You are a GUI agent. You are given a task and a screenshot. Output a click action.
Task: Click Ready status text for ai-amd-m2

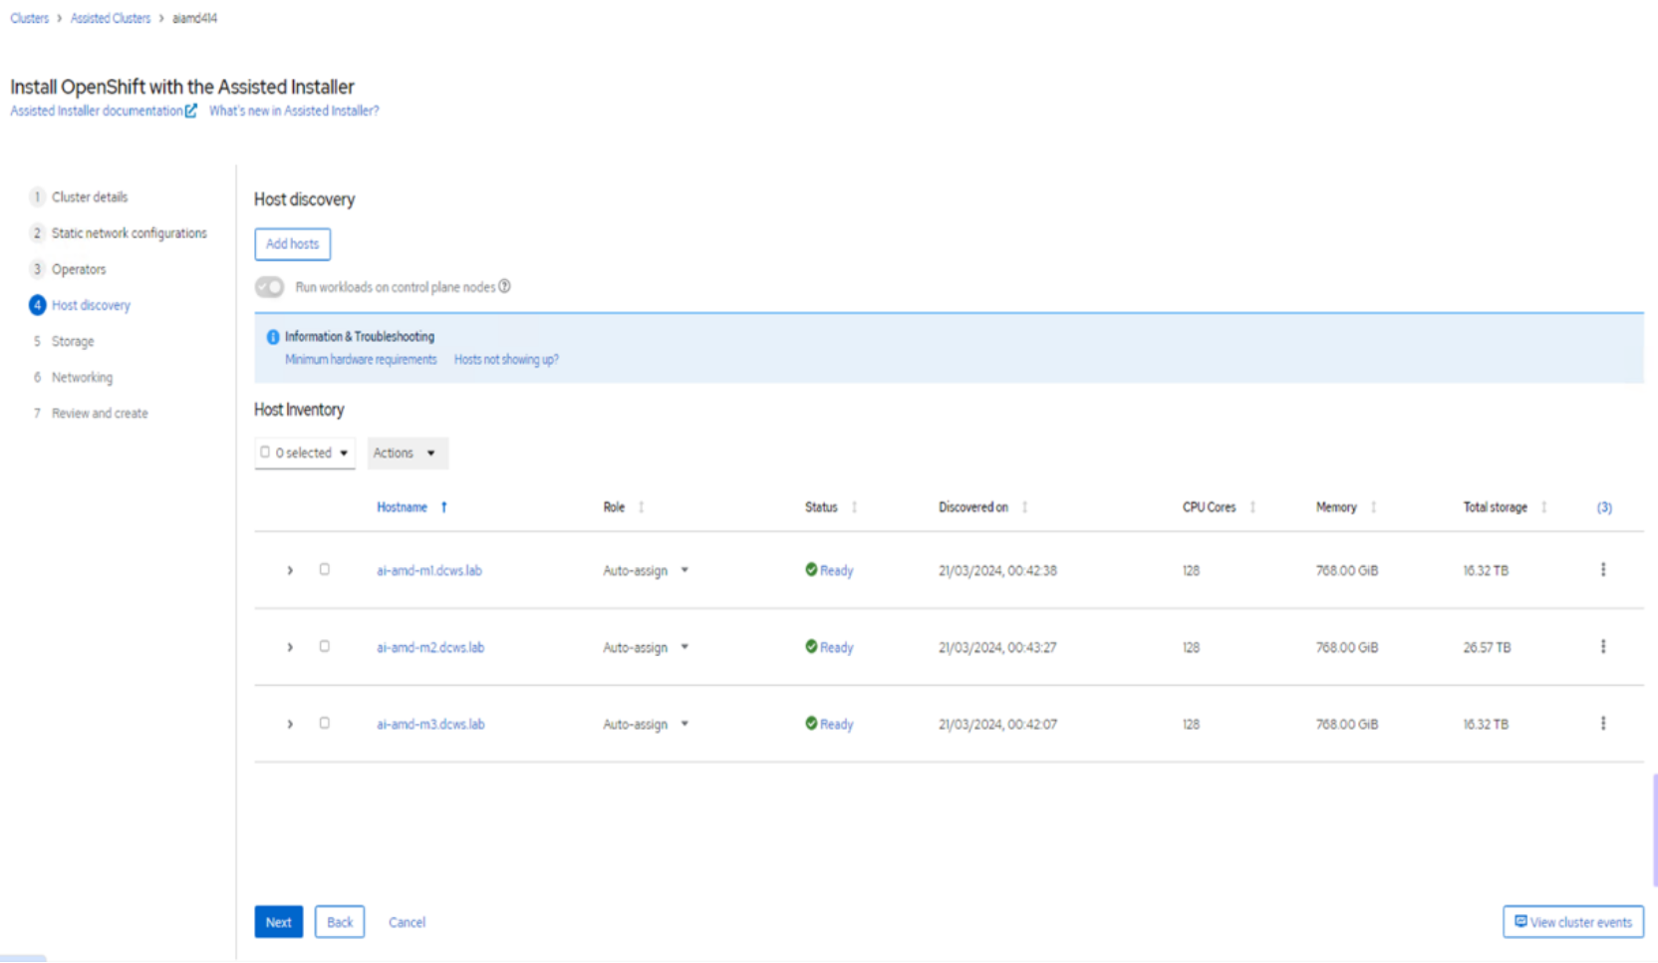pos(837,647)
